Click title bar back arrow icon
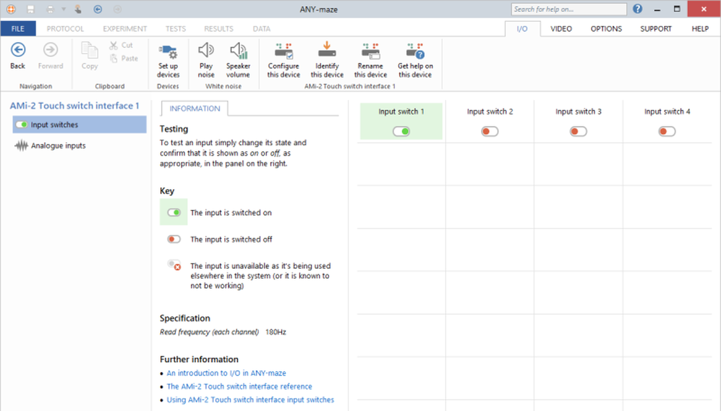721x411 pixels. pos(98,9)
